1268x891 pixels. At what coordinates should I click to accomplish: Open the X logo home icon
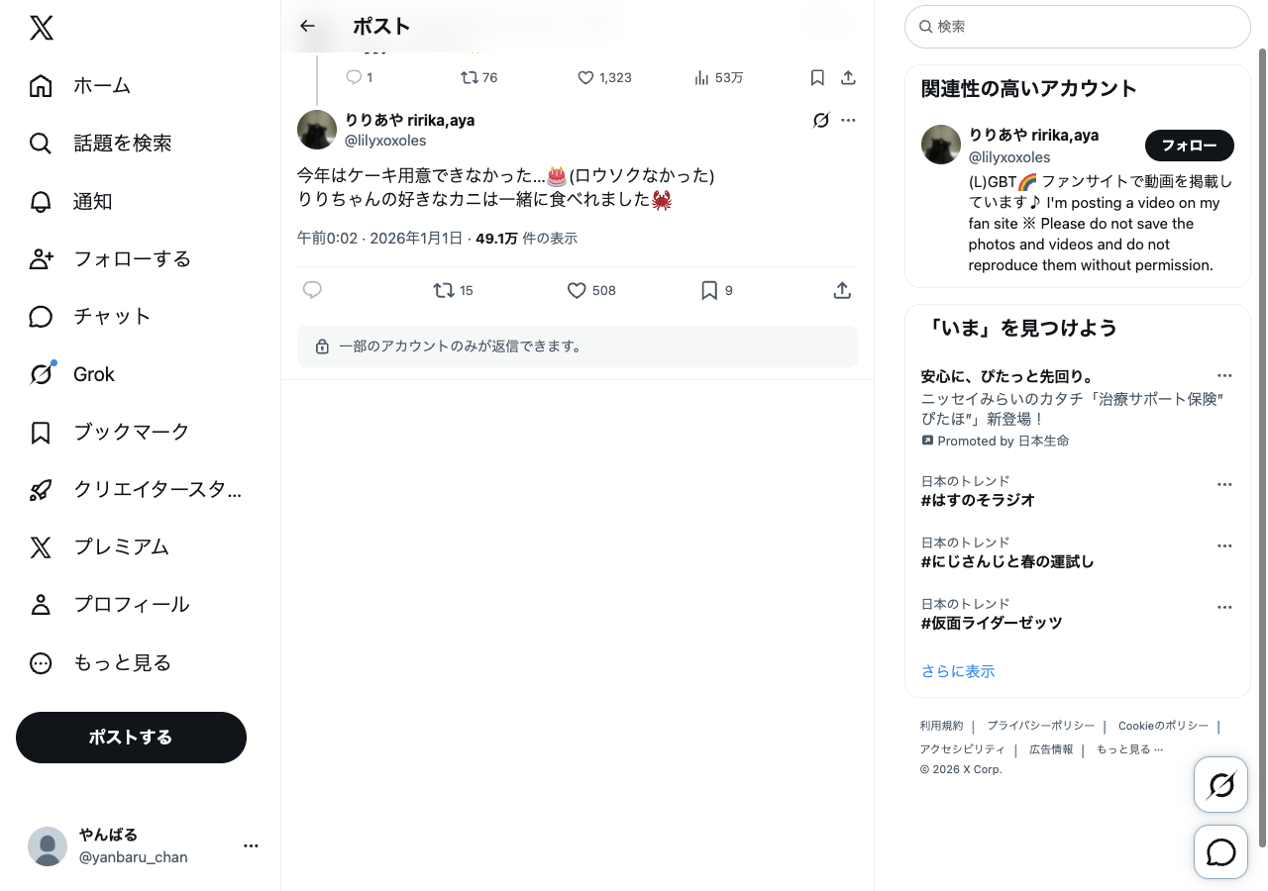pos(42,28)
